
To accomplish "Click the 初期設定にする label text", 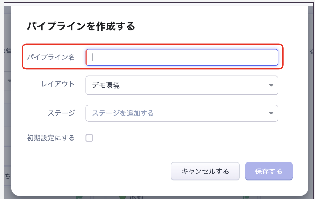I will coord(51,138).
